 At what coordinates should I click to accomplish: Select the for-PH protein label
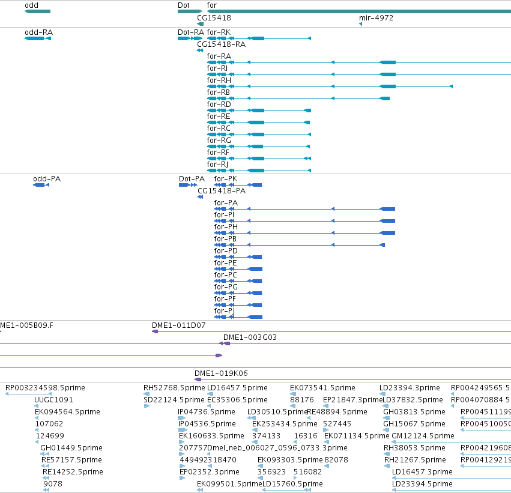[x=226, y=227]
